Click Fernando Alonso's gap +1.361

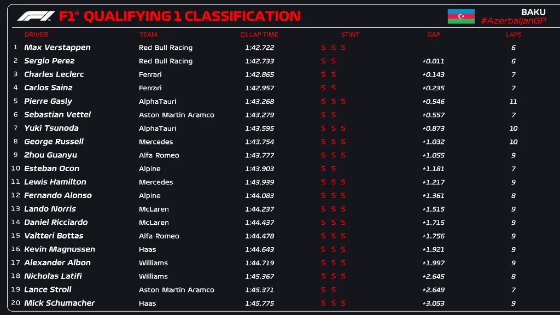coord(434,196)
